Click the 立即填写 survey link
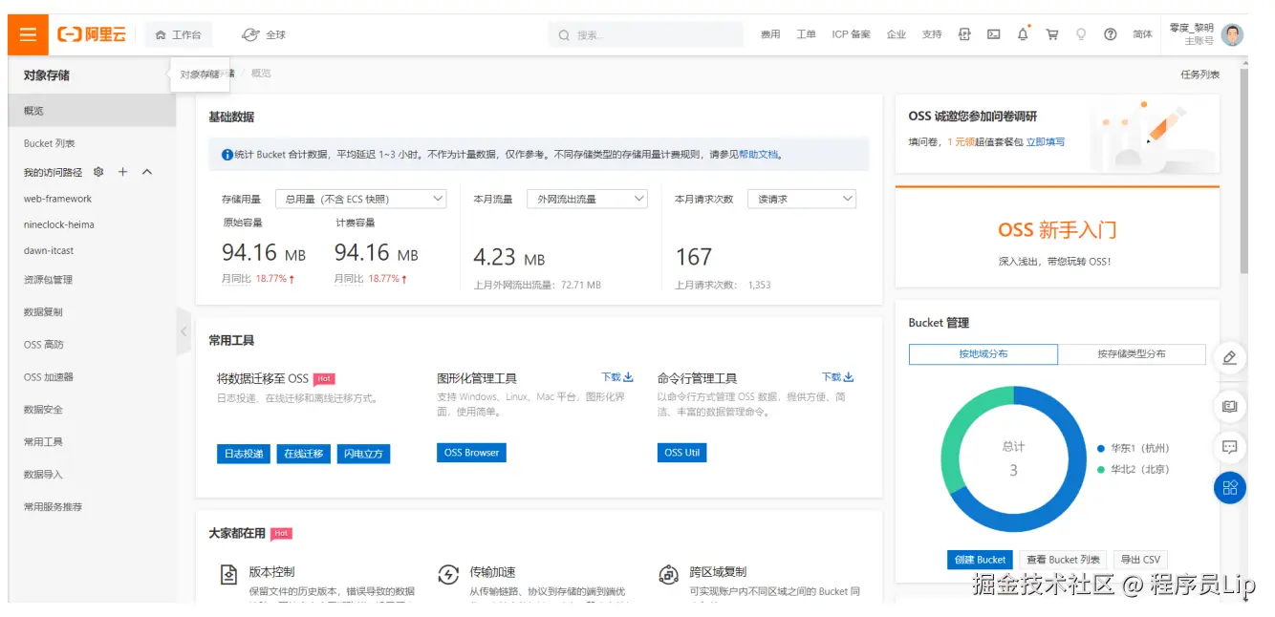 1045,141
